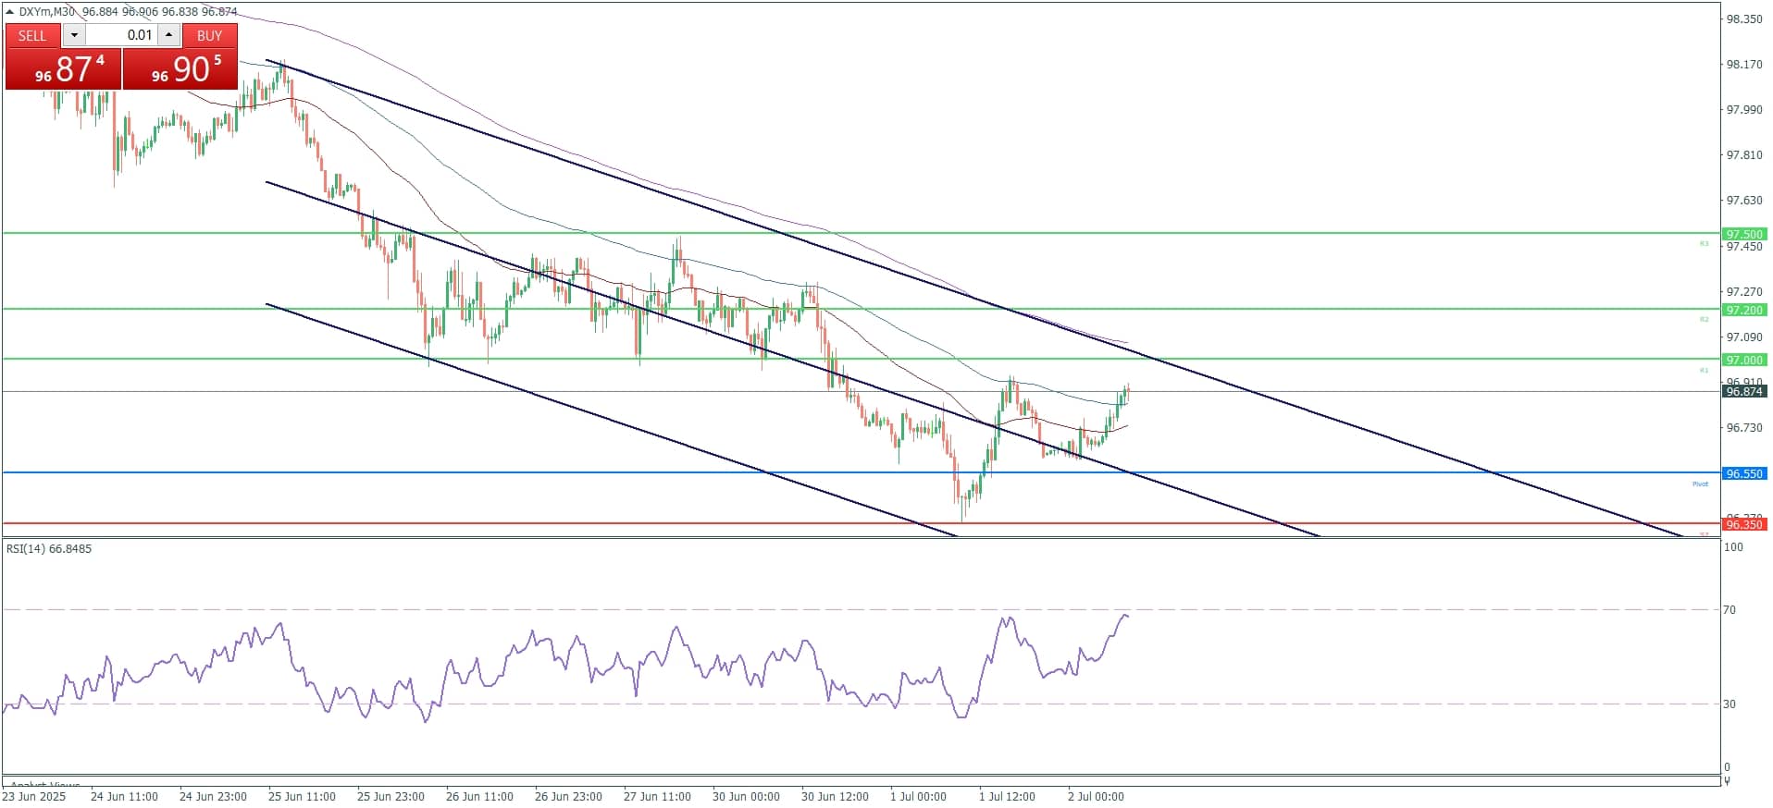Click the 98.350 value on price scale
This screenshot has width=1773, height=808.
pyautogui.click(x=1744, y=18)
